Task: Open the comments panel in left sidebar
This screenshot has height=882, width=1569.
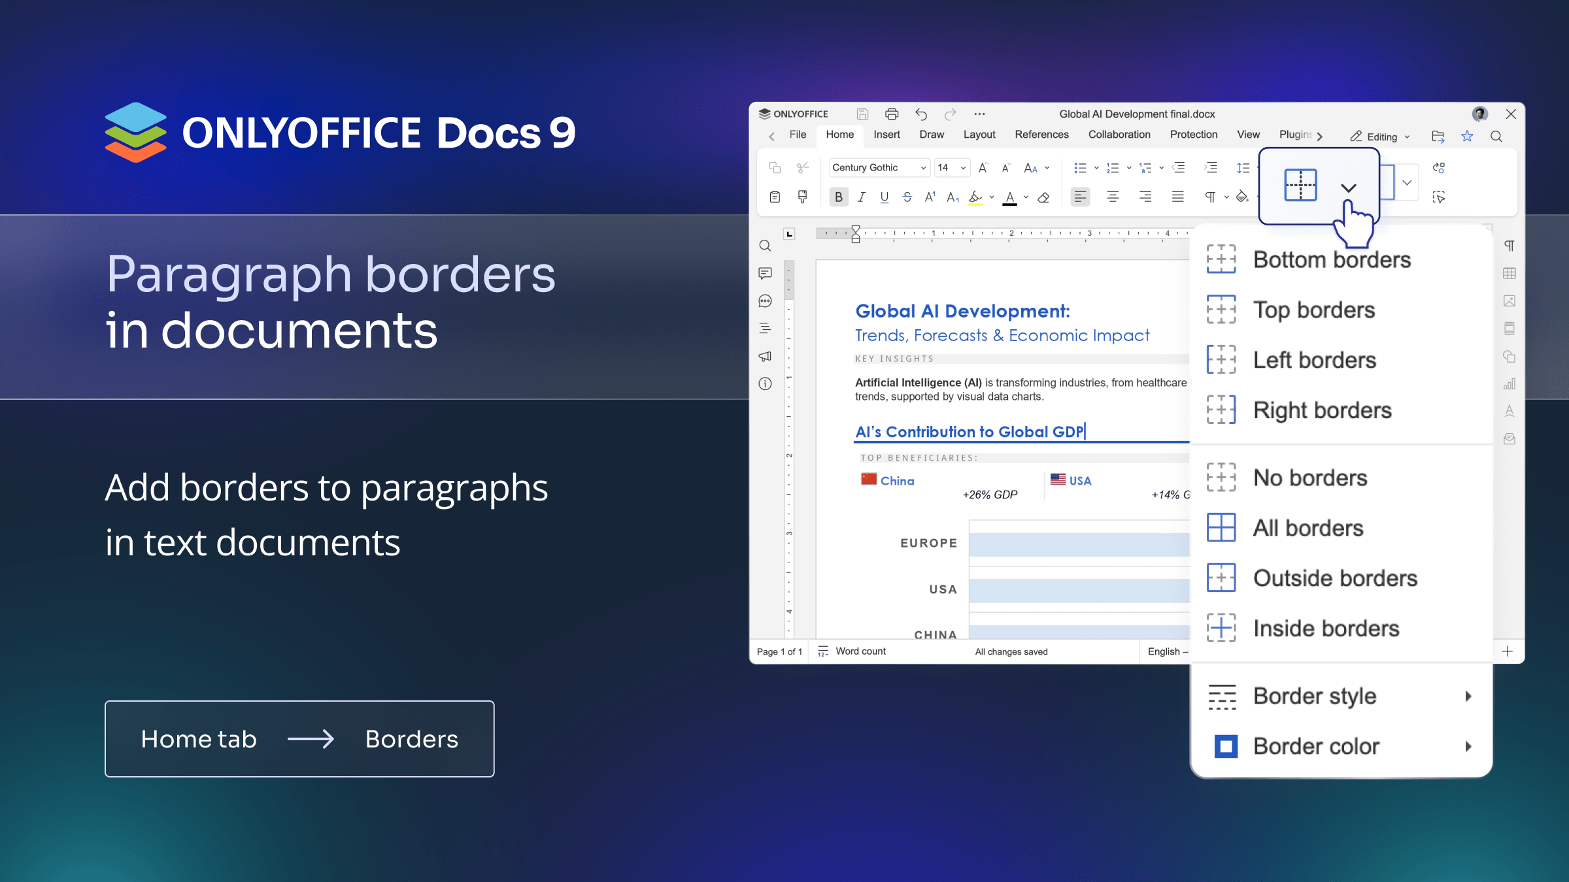Action: tap(765, 273)
